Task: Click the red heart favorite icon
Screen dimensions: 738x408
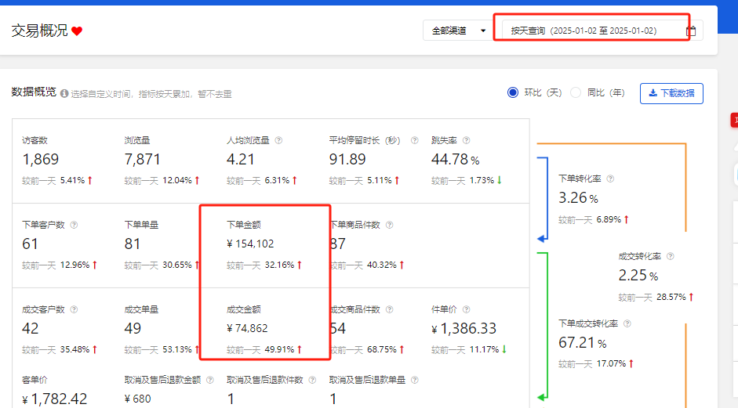Action: [x=77, y=31]
